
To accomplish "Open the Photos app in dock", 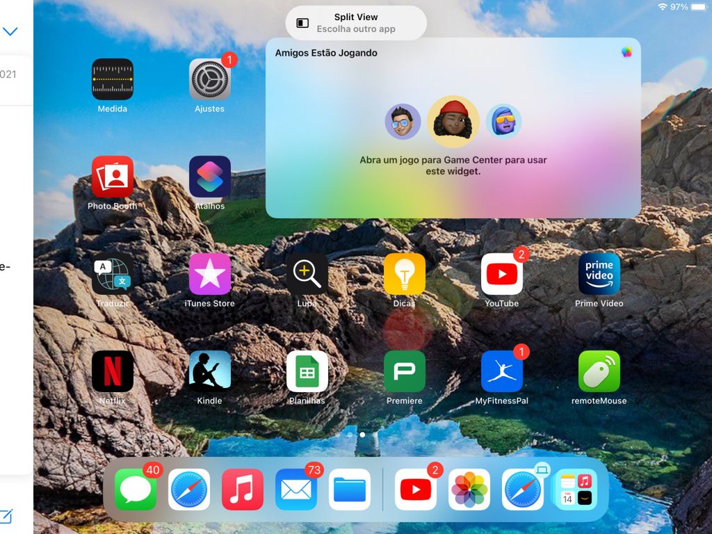I will pos(469,489).
